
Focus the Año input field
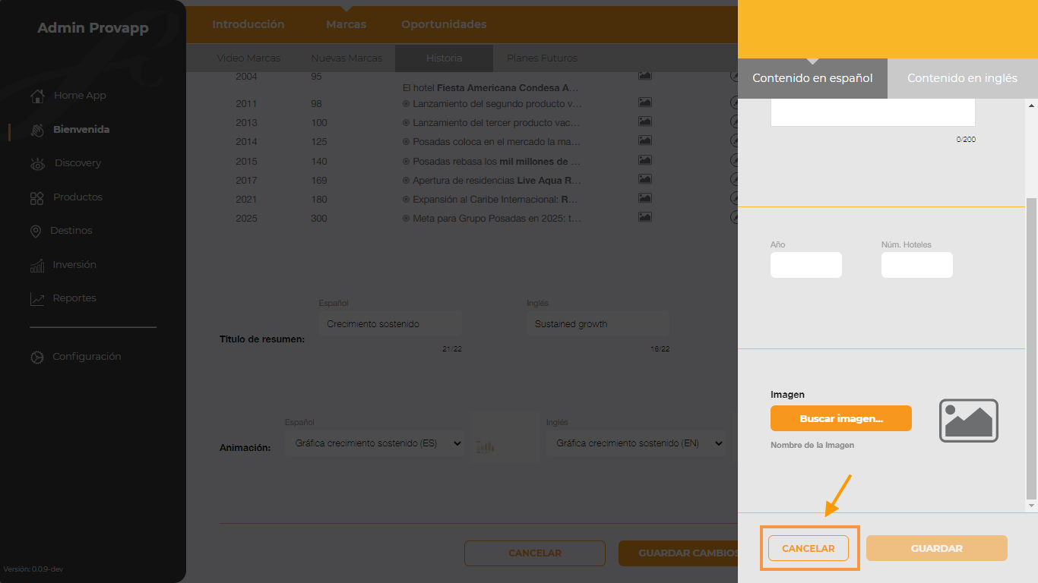coord(806,265)
